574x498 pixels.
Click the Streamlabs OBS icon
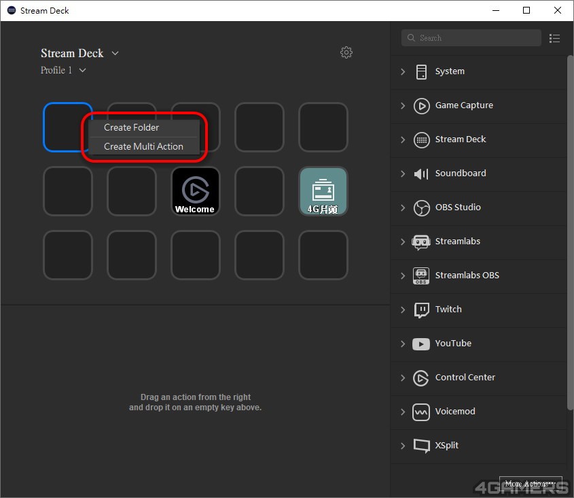pyautogui.click(x=421, y=276)
